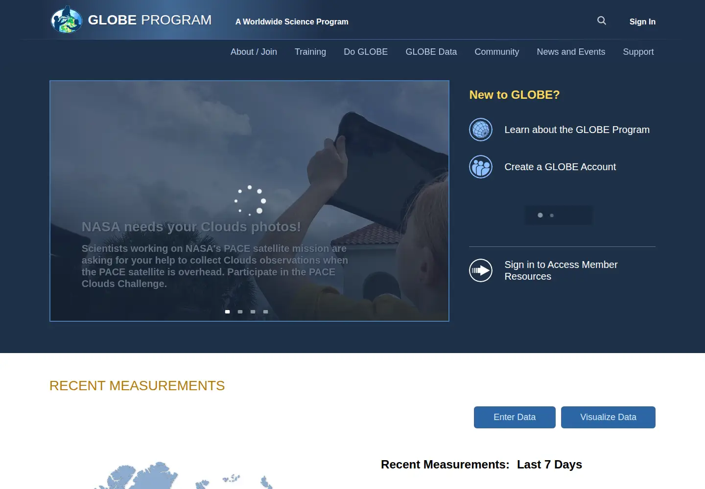Click the Visualize Data button

point(608,417)
